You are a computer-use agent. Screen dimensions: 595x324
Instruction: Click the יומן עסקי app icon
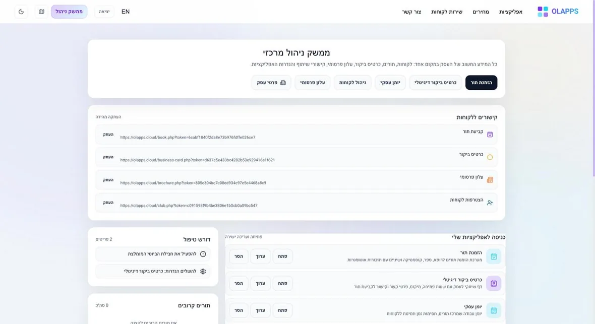pyautogui.click(x=494, y=310)
